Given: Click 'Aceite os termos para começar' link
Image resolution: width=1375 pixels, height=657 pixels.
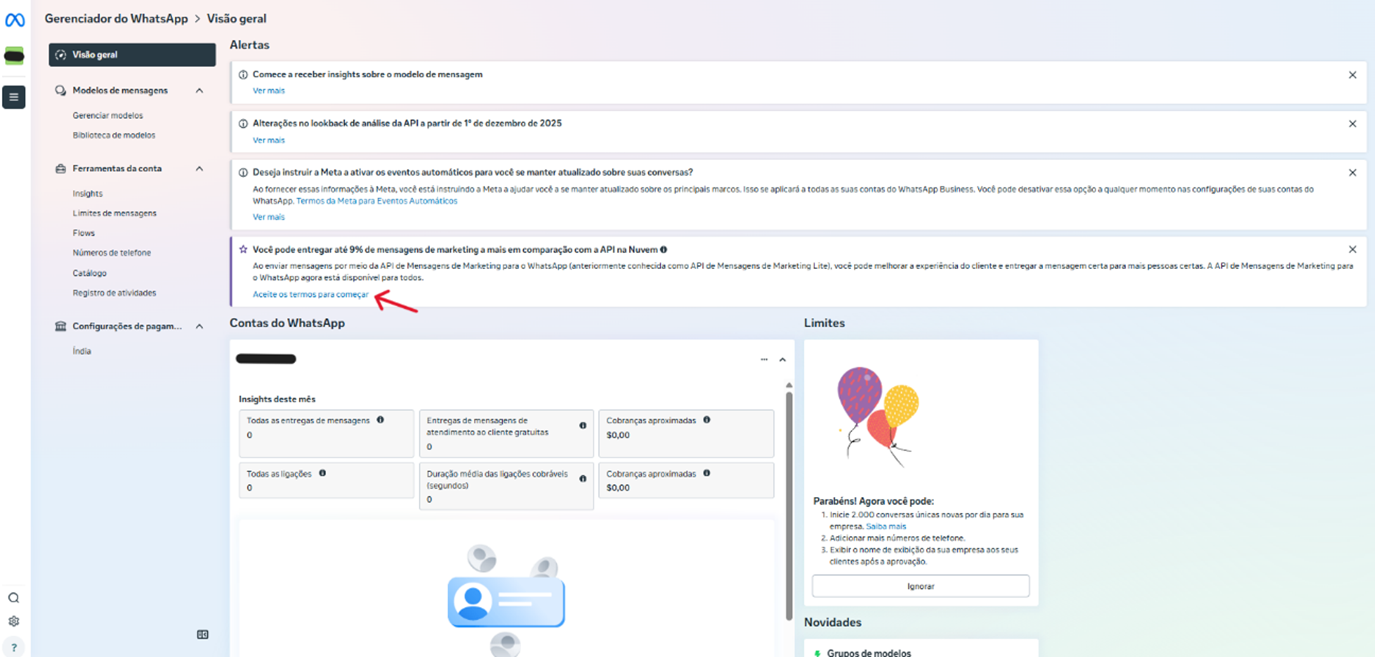Looking at the screenshot, I should click(310, 294).
